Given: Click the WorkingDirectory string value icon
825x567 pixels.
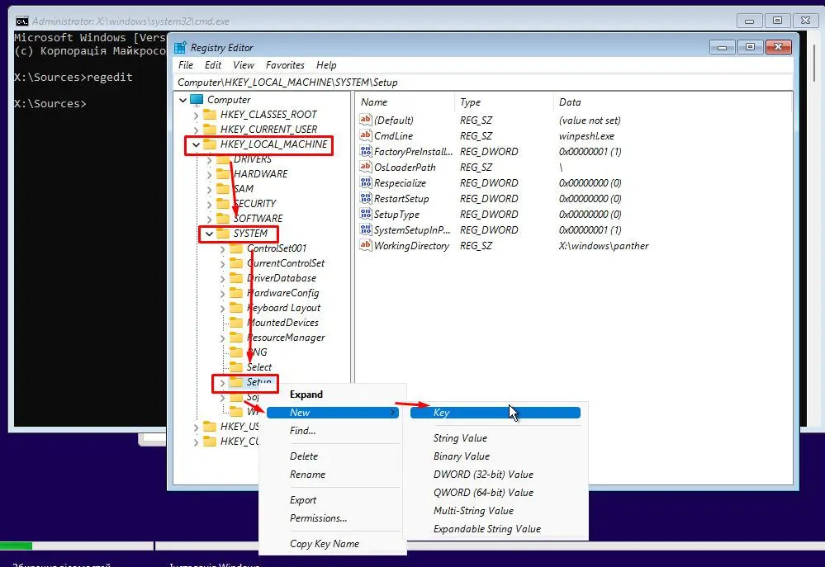Looking at the screenshot, I should [366, 246].
